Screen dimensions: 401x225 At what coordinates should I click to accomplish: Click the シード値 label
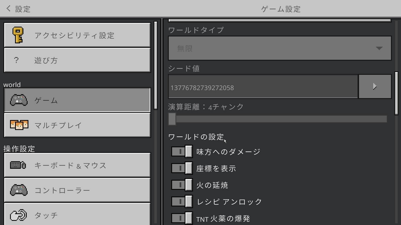(x=184, y=68)
